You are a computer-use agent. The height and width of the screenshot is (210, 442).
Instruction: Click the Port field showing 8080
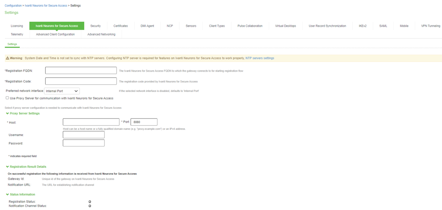pyautogui.click(x=144, y=122)
